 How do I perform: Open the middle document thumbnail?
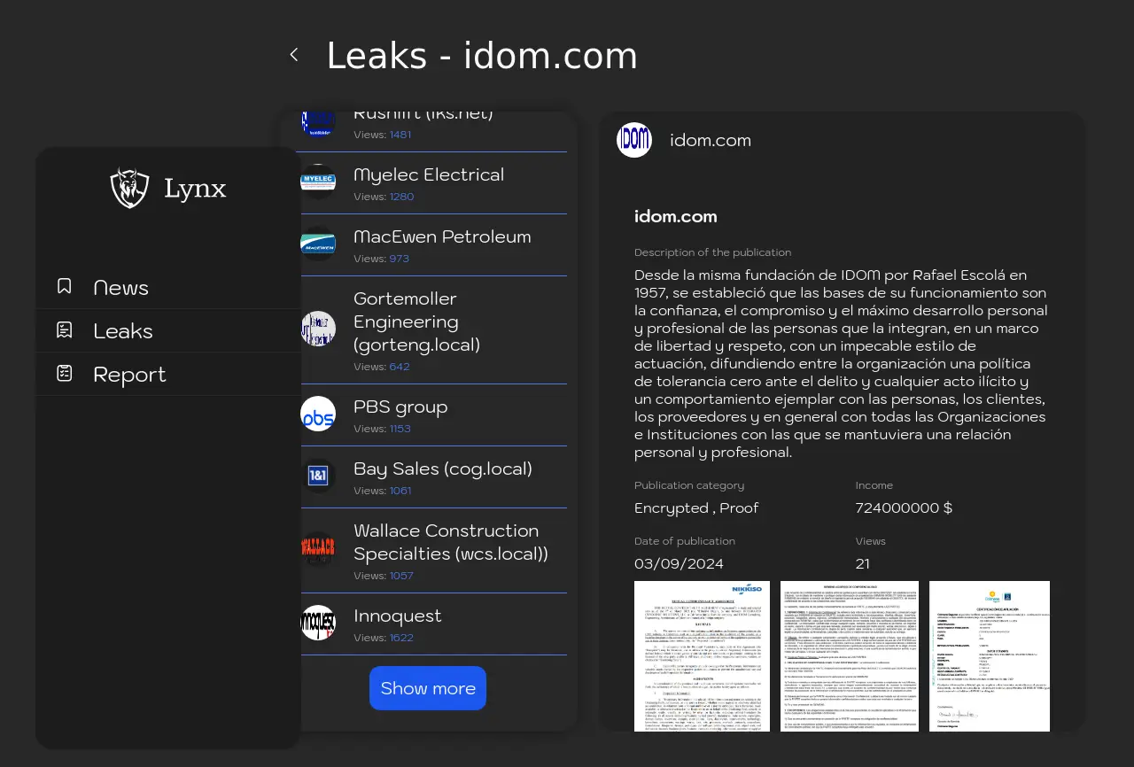click(x=849, y=655)
